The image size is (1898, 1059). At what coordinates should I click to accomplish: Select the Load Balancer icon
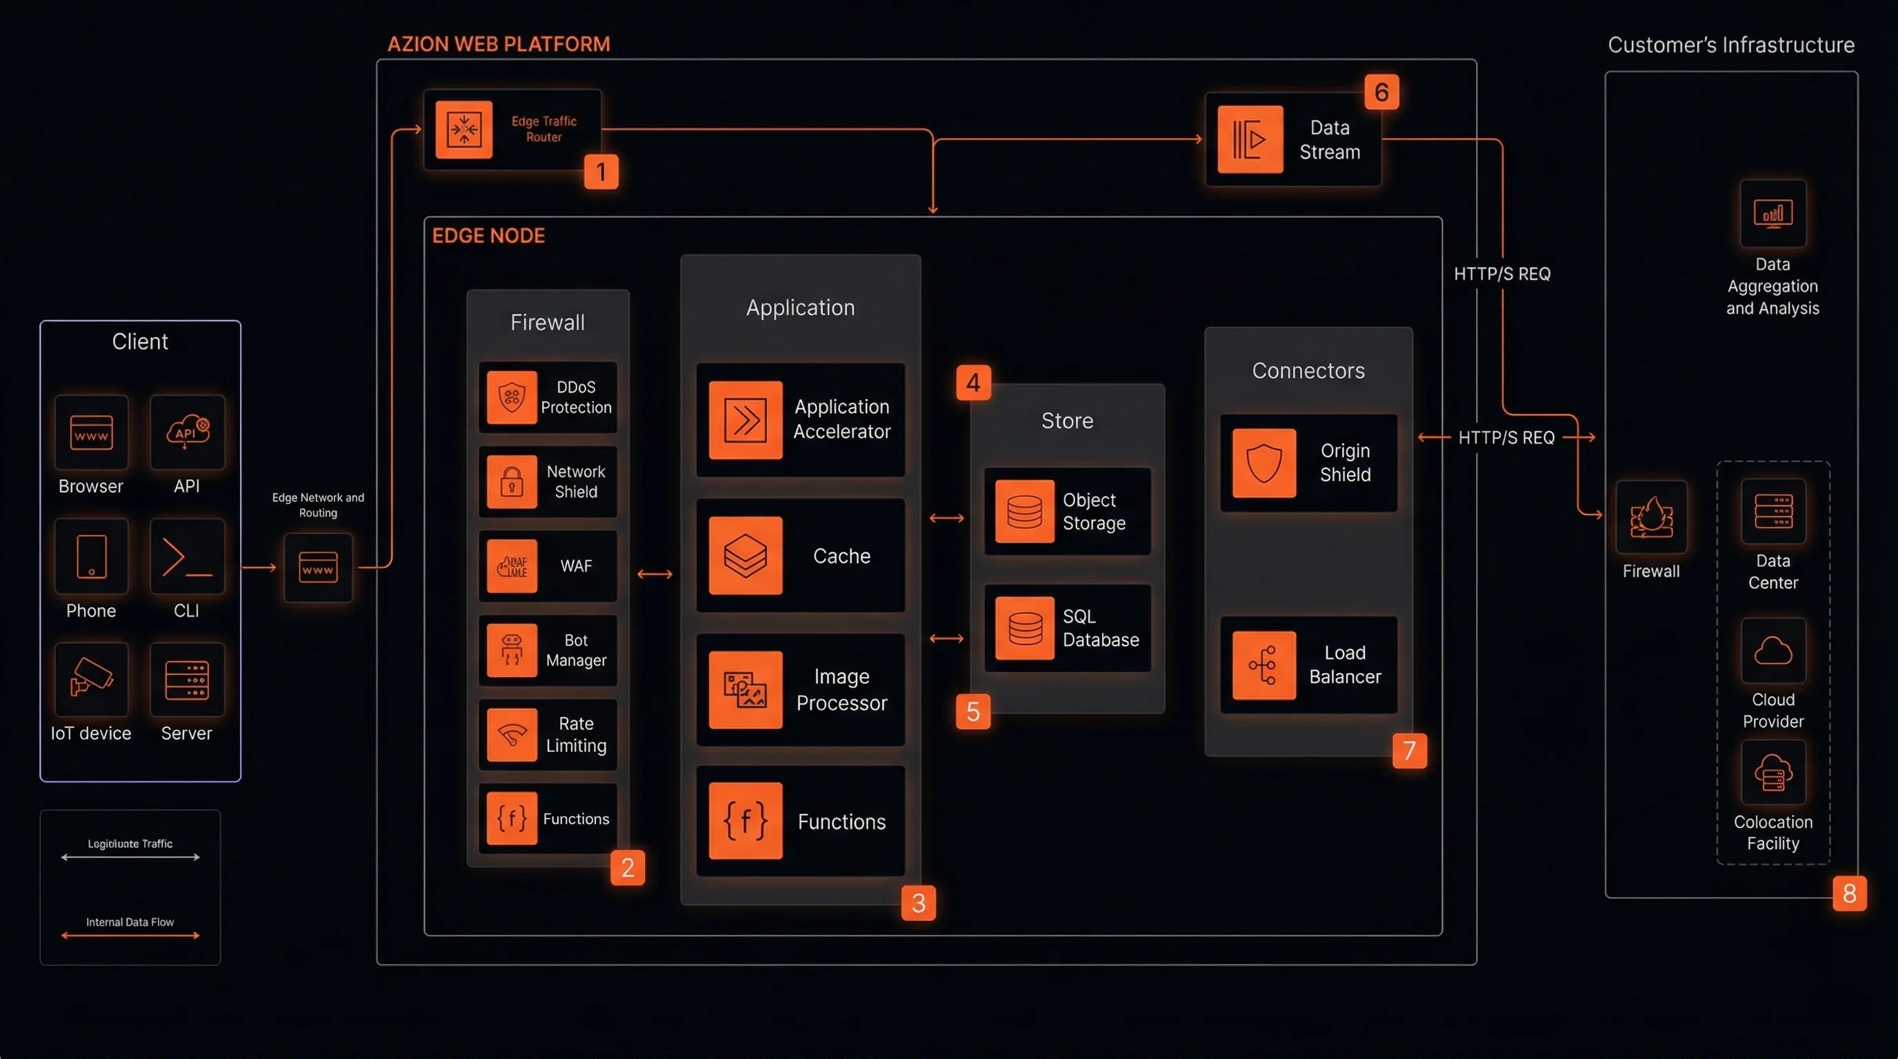1265,665
